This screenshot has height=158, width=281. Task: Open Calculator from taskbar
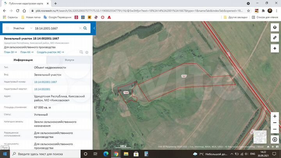click(146, 154)
